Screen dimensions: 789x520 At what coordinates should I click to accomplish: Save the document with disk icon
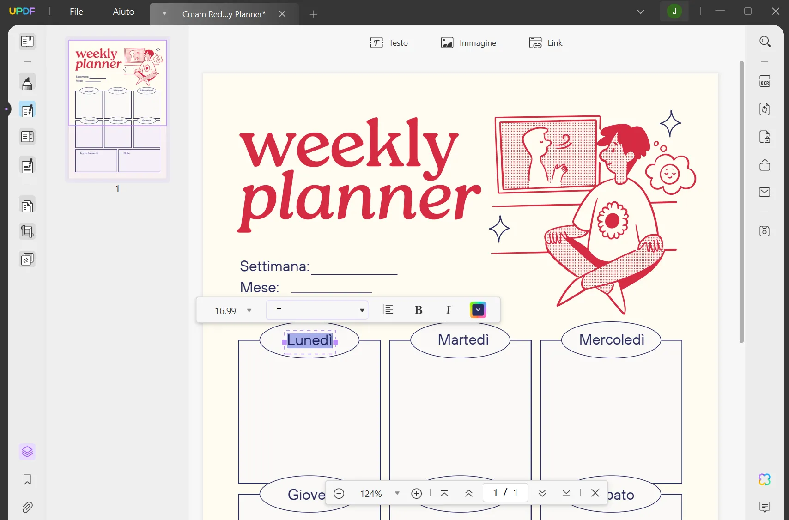click(765, 231)
